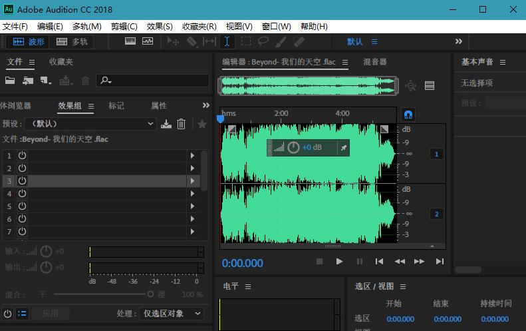Image resolution: width=526 pixels, height=331 pixels.
Task: Open effect list arrow for slot 1
Action: pos(193,156)
